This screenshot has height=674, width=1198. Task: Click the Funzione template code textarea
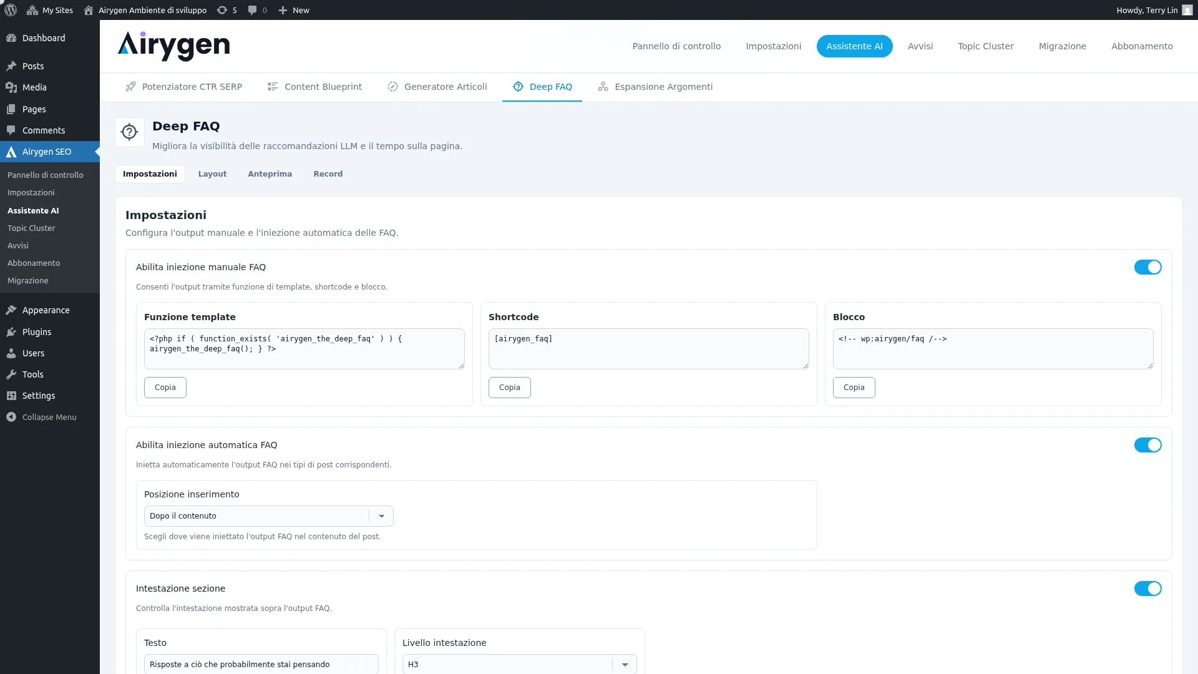[x=304, y=349]
